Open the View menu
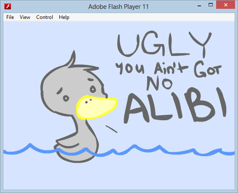Screen dimensions: 238x193 (x=25, y=17)
